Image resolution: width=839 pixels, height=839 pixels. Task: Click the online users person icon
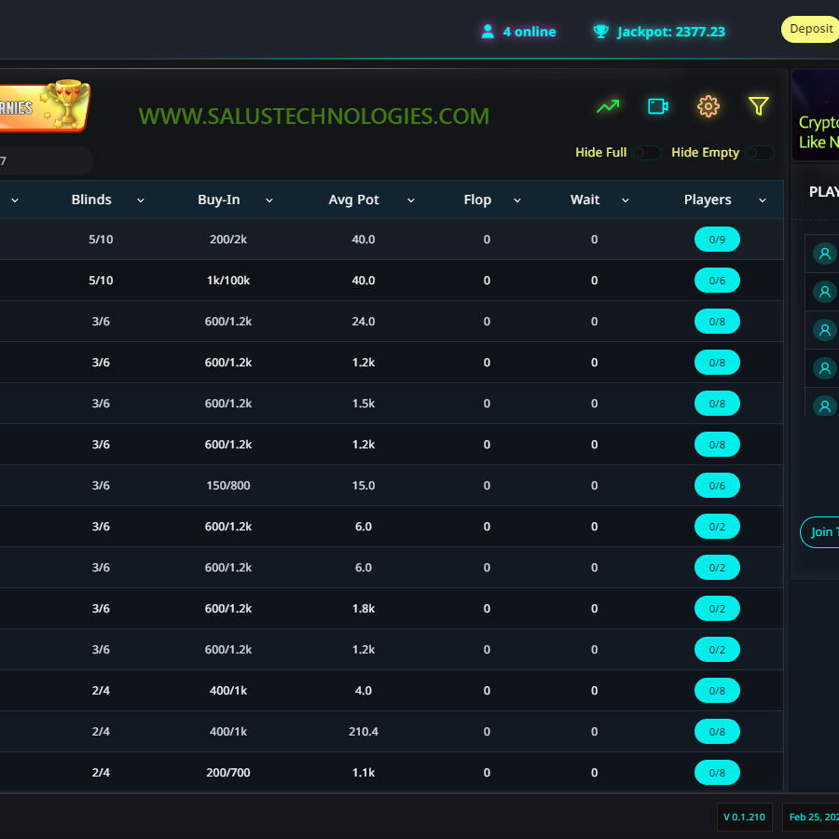click(488, 32)
